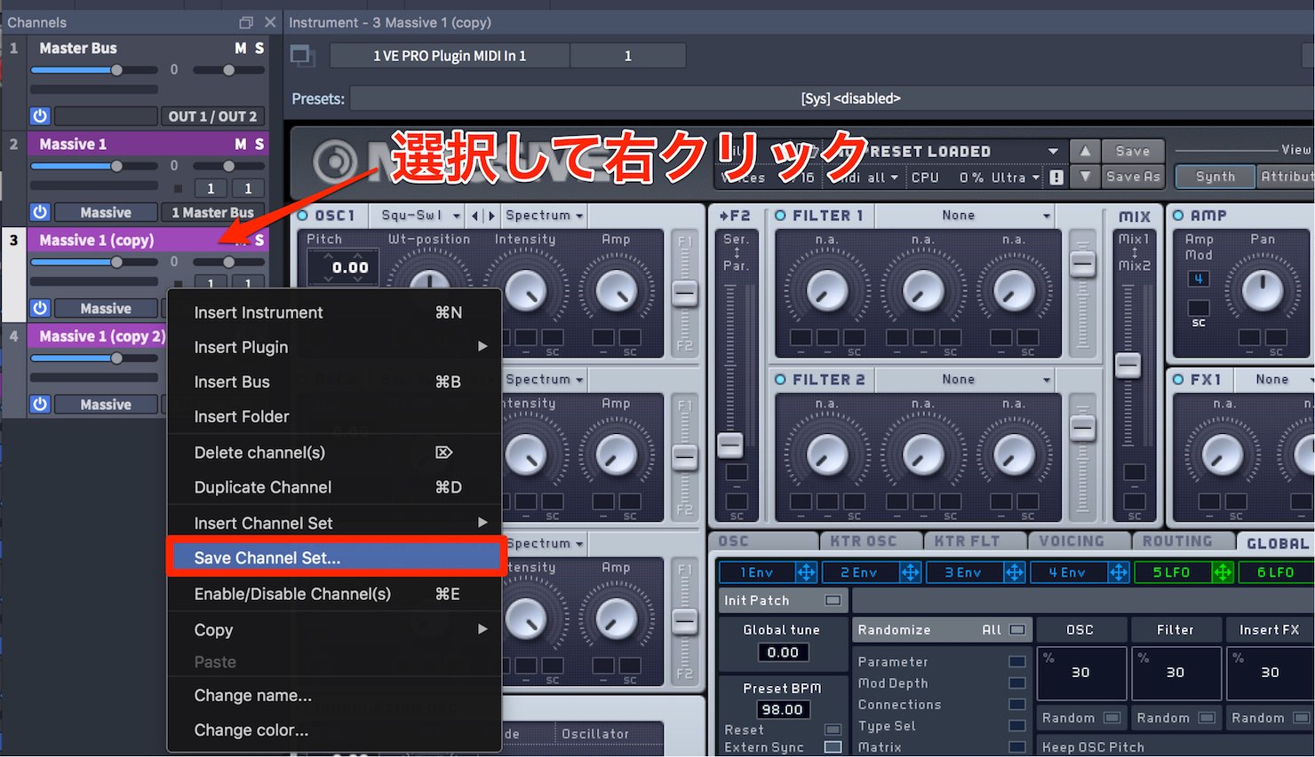Click Massive plugin button on Massive 1 channel
The image size is (1315, 757).
[106, 212]
